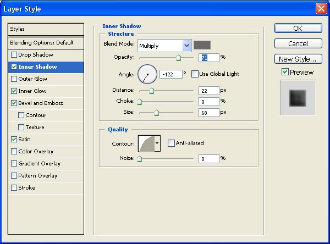Uncheck the Bevel and Emboss checkbox
The width and height of the screenshot is (330, 244).
14,103
